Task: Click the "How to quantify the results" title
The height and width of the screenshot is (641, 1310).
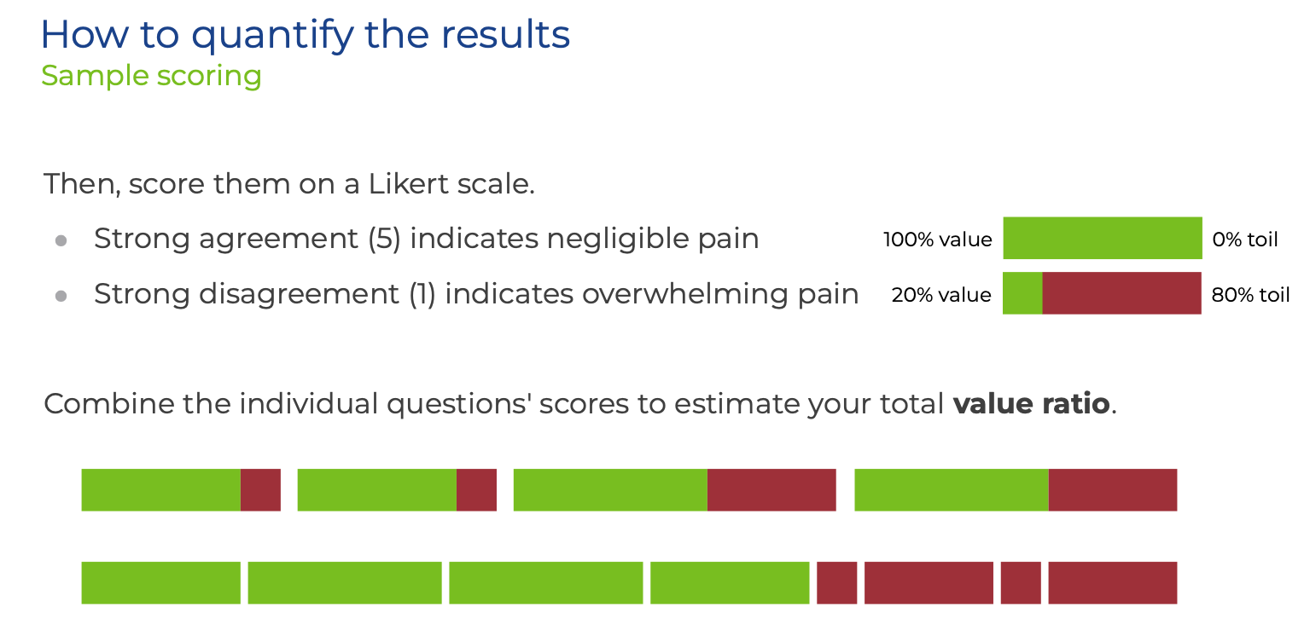Action: (305, 35)
